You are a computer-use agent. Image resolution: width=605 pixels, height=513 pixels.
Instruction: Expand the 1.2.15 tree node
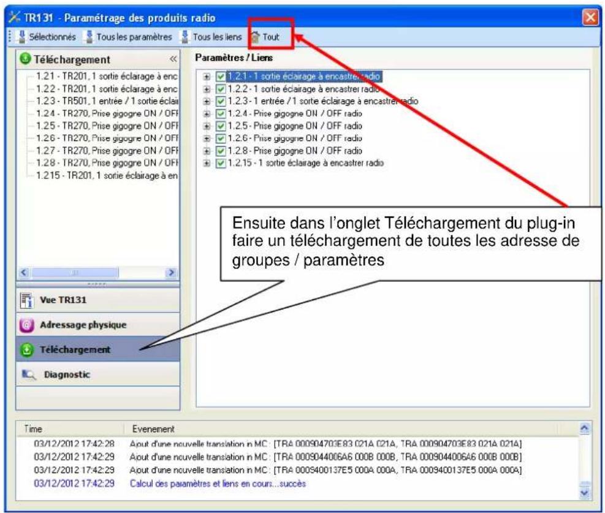[207, 164]
